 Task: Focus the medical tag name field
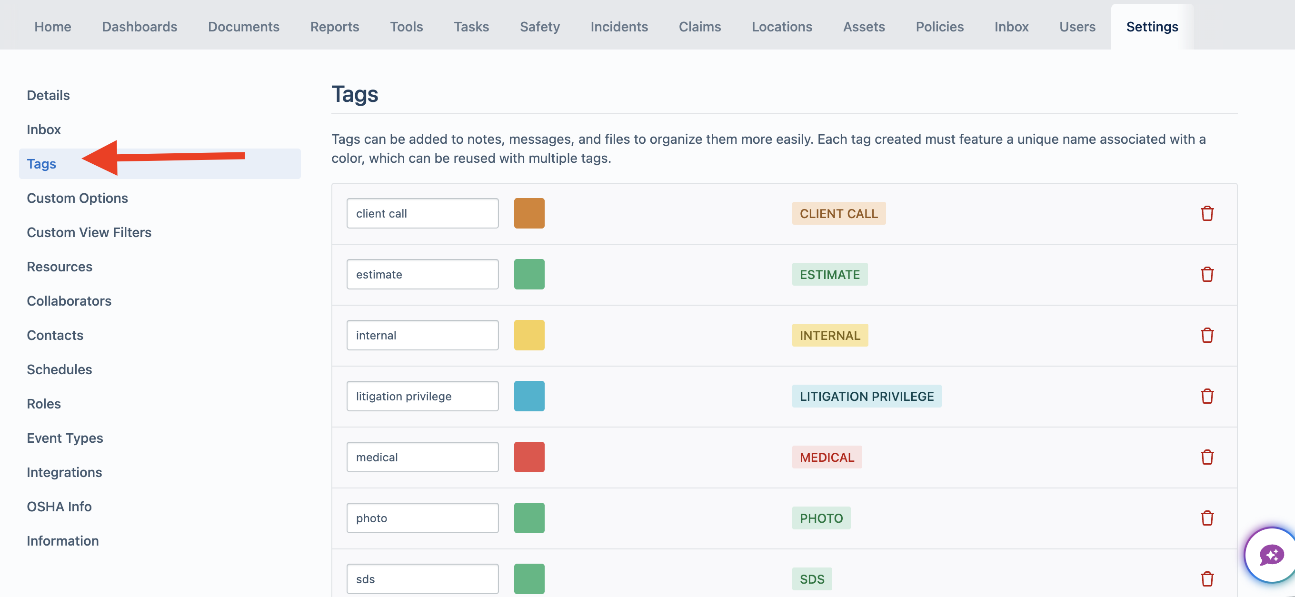(422, 458)
